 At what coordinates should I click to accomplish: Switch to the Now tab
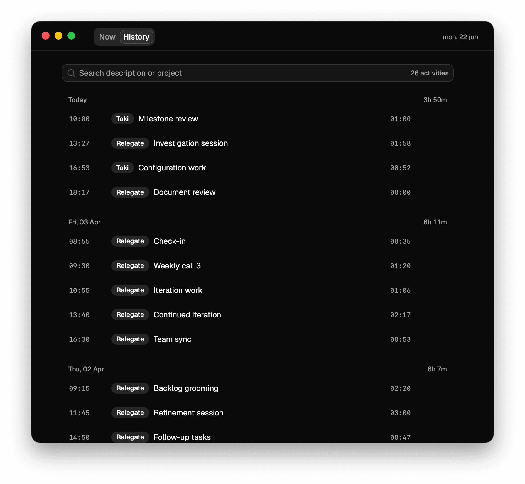pyautogui.click(x=107, y=37)
